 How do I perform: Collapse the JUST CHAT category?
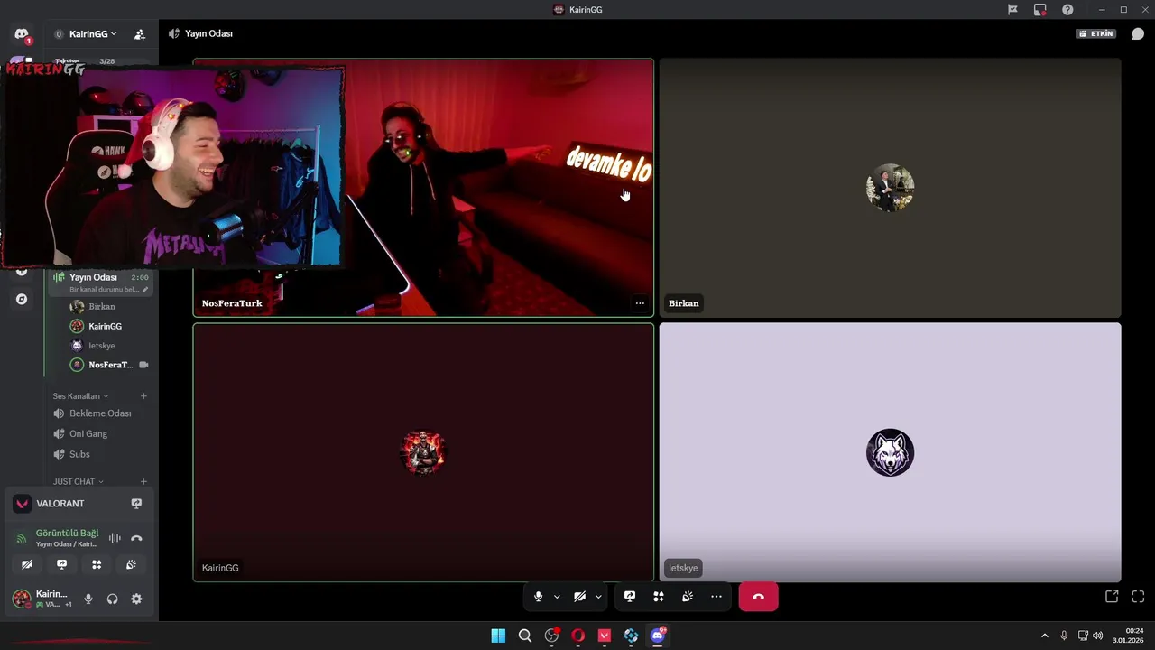point(78,482)
